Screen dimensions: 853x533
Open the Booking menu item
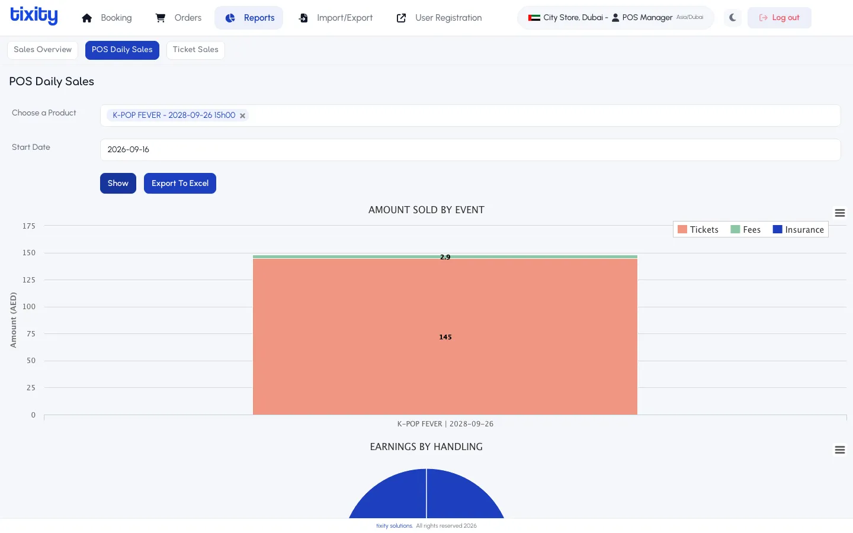click(x=107, y=18)
